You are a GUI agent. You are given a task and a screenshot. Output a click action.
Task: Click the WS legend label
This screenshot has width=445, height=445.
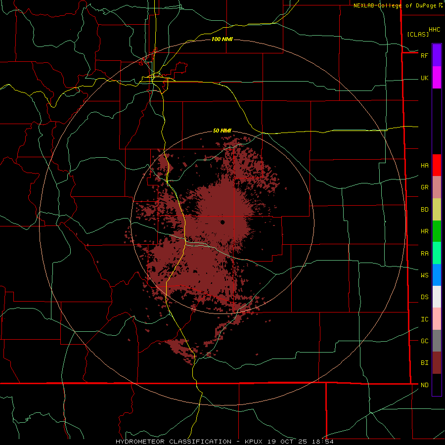424,275
